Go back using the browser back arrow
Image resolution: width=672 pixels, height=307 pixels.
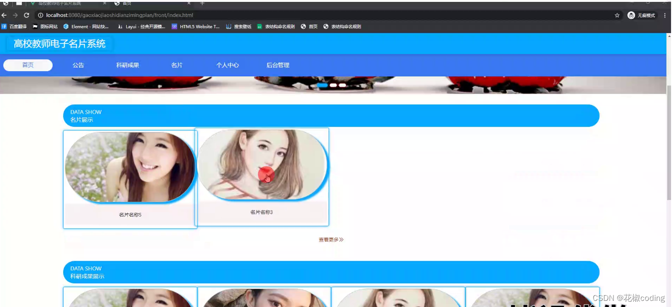click(x=4, y=16)
